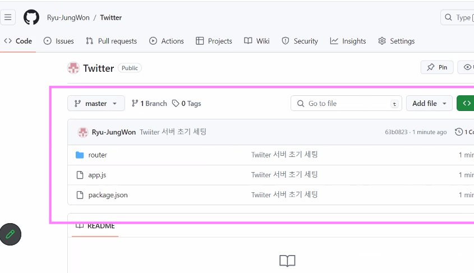Click the '1 minute ago' commit timestamp

click(x=430, y=132)
